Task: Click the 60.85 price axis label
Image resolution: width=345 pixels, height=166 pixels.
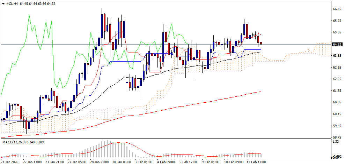Action: click(x=337, y=102)
